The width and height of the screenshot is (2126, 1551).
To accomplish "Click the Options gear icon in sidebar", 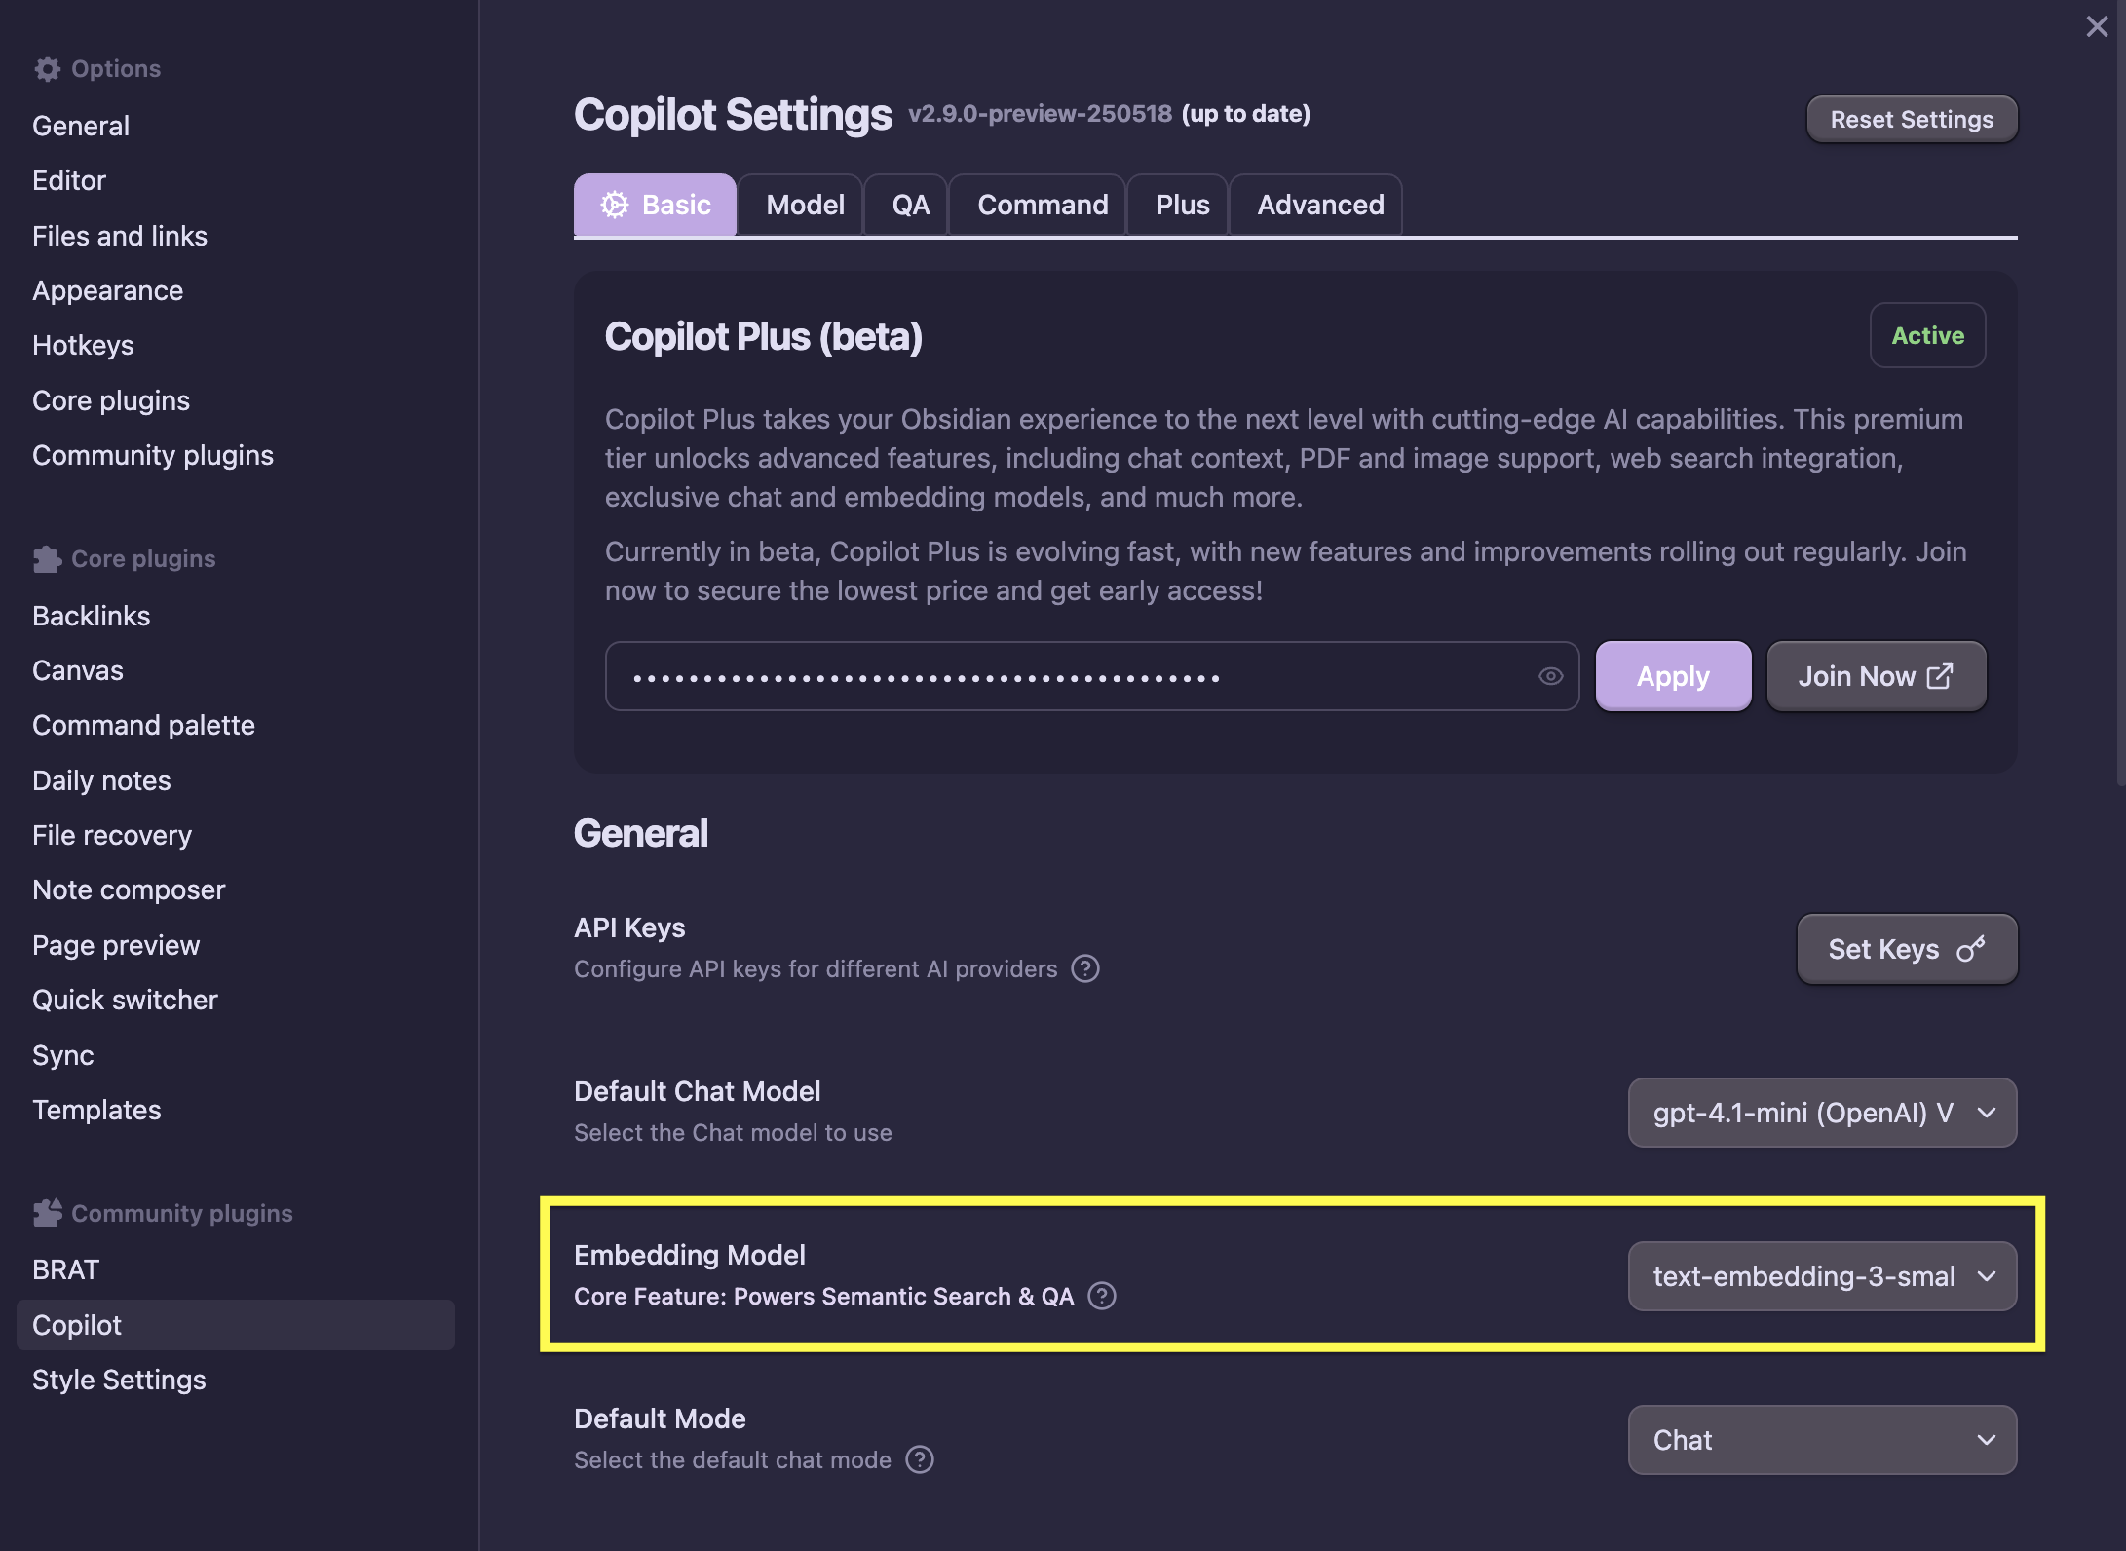I will tap(47, 69).
